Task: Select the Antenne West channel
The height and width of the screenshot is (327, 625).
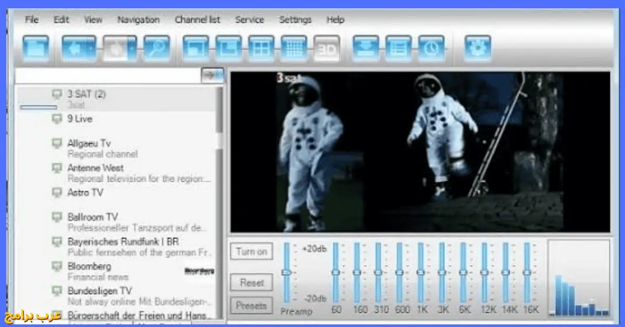Action: coord(96,168)
